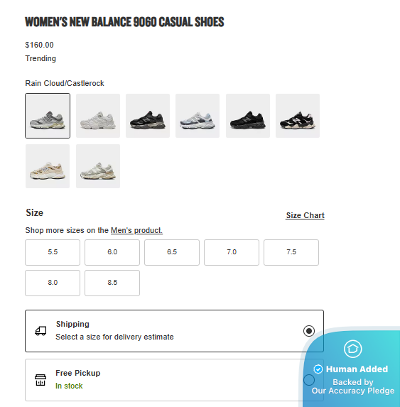Click the shipping truck icon

[x=40, y=331]
